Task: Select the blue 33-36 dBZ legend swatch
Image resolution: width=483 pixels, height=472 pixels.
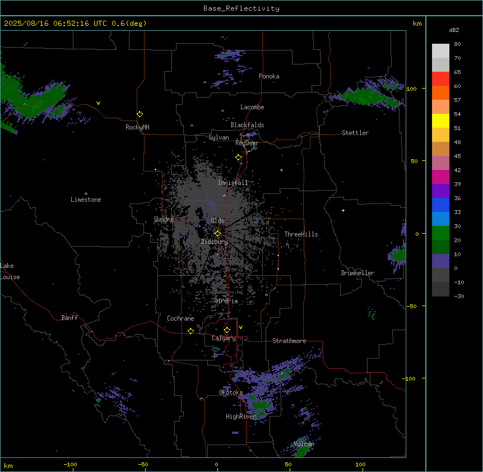Action: pos(440,205)
